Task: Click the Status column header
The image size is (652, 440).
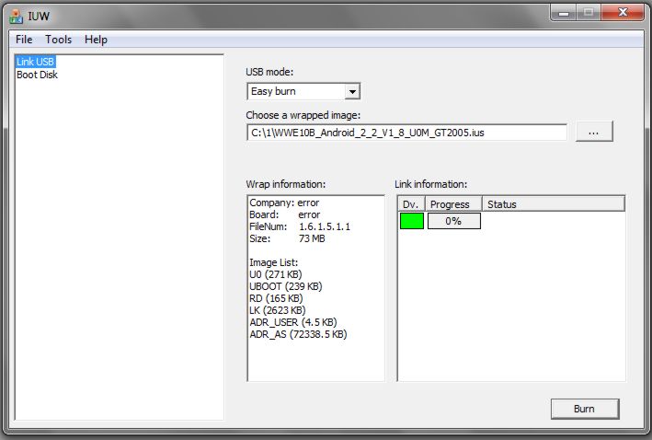Action: (554, 204)
